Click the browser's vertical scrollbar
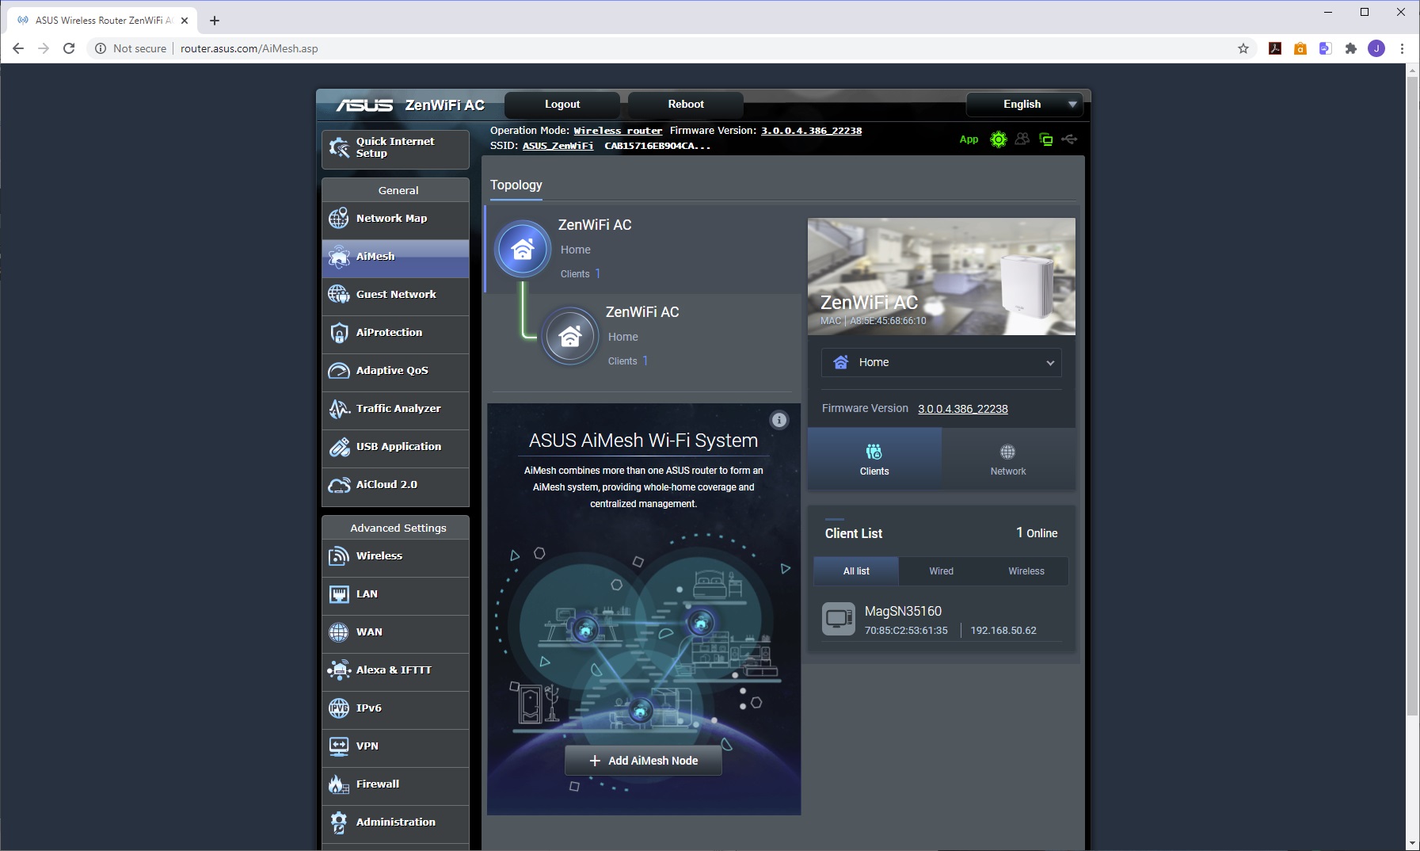 [1412, 396]
